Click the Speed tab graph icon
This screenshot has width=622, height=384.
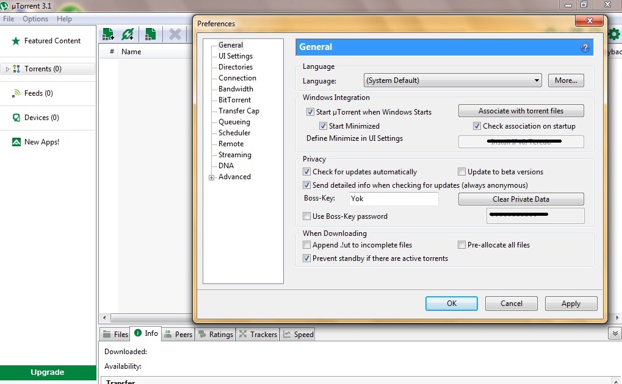287,334
